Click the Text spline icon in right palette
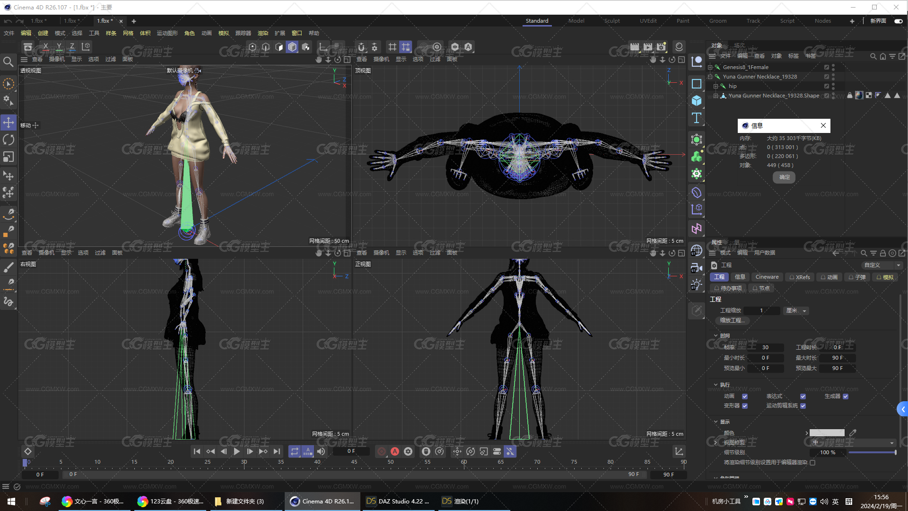Viewport: 908px width, 511px height. pyautogui.click(x=697, y=118)
